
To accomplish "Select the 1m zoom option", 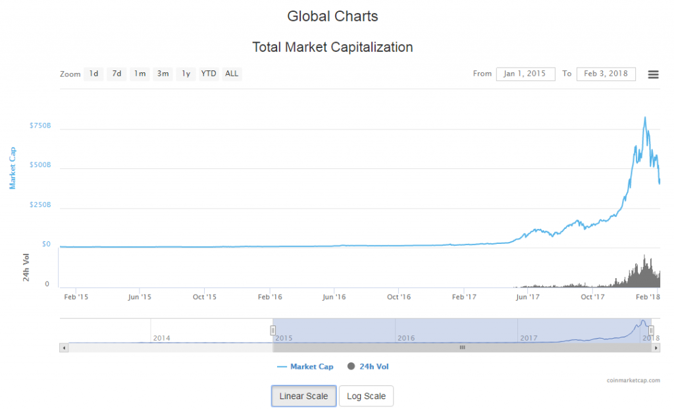I will click(x=140, y=74).
